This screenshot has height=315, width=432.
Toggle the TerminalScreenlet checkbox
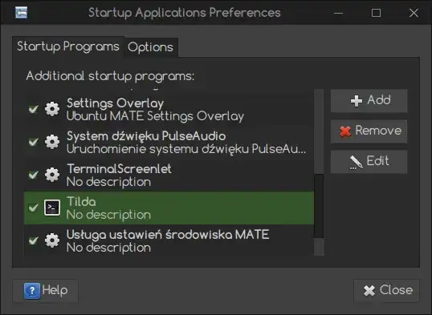[x=34, y=175]
